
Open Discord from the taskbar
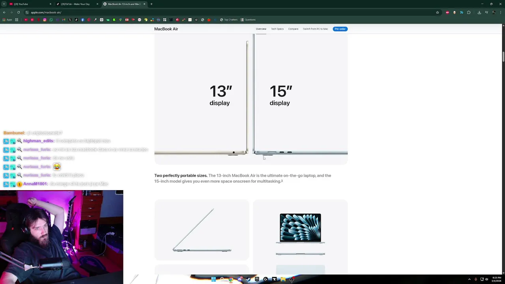(240, 279)
